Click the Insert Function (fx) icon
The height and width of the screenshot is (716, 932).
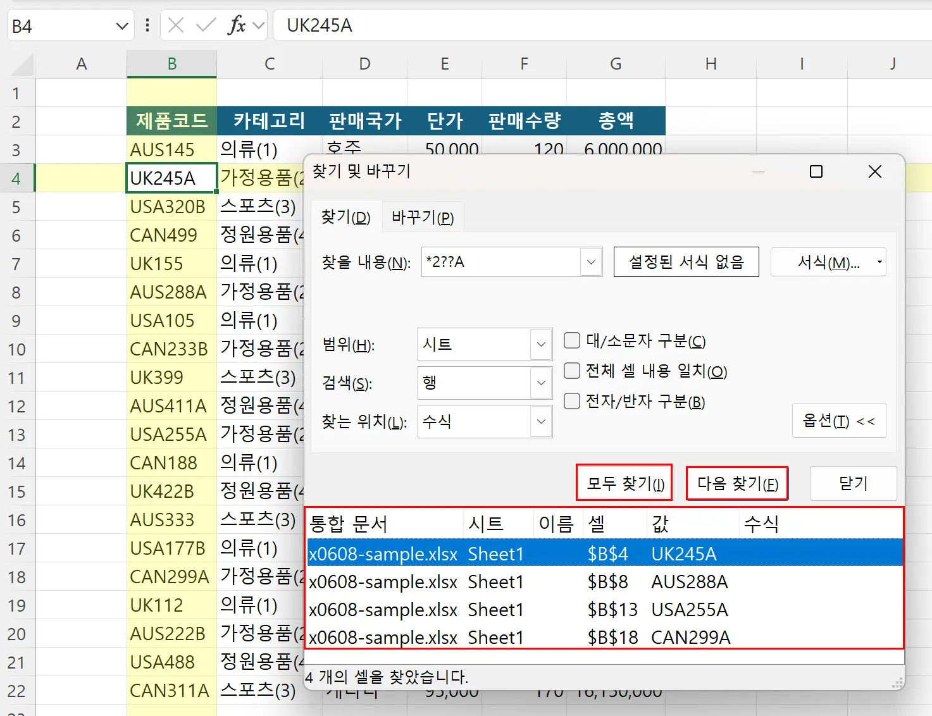(238, 25)
